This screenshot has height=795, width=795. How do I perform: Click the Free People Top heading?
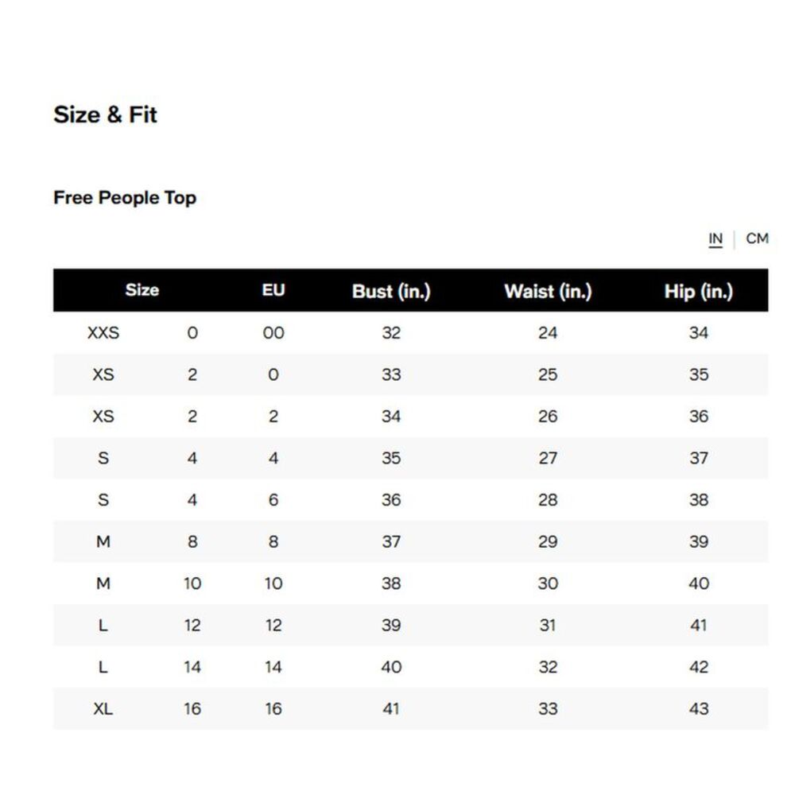pyautogui.click(x=125, y=198)
